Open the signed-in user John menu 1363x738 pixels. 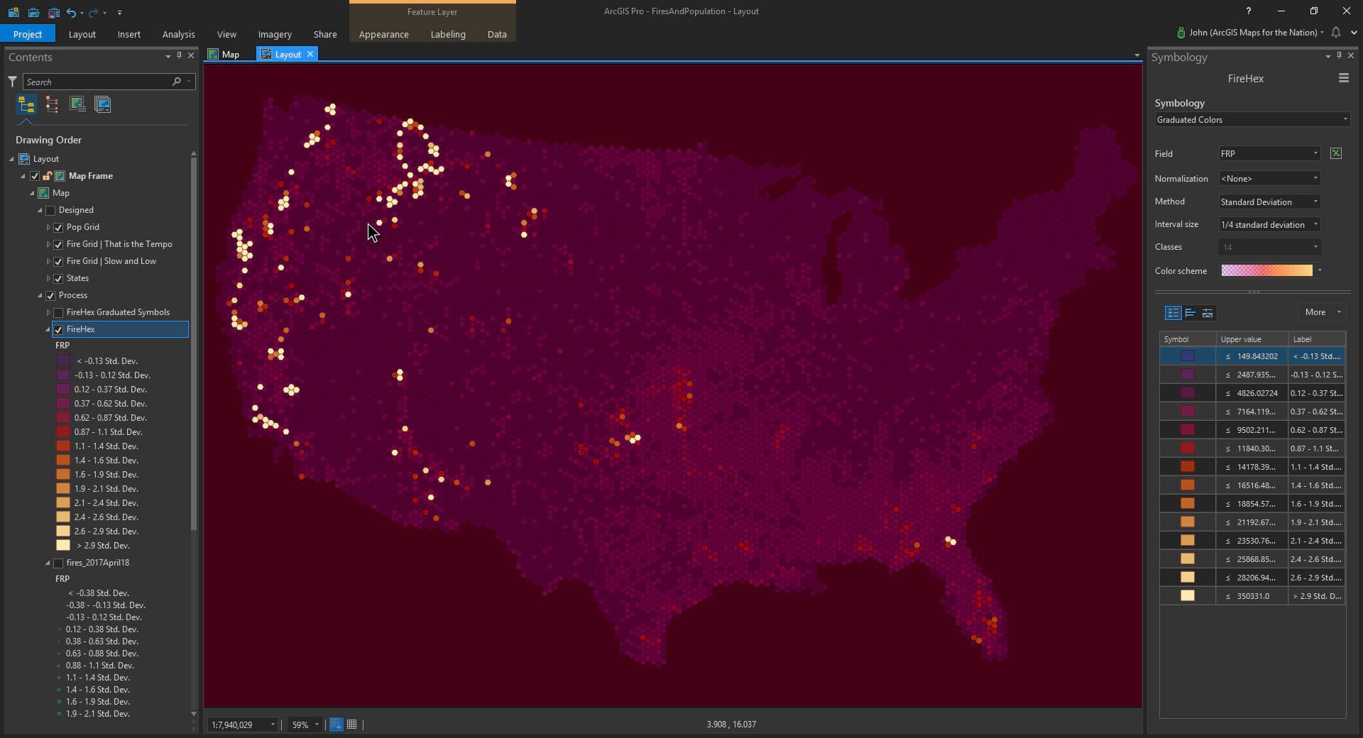1252,33
